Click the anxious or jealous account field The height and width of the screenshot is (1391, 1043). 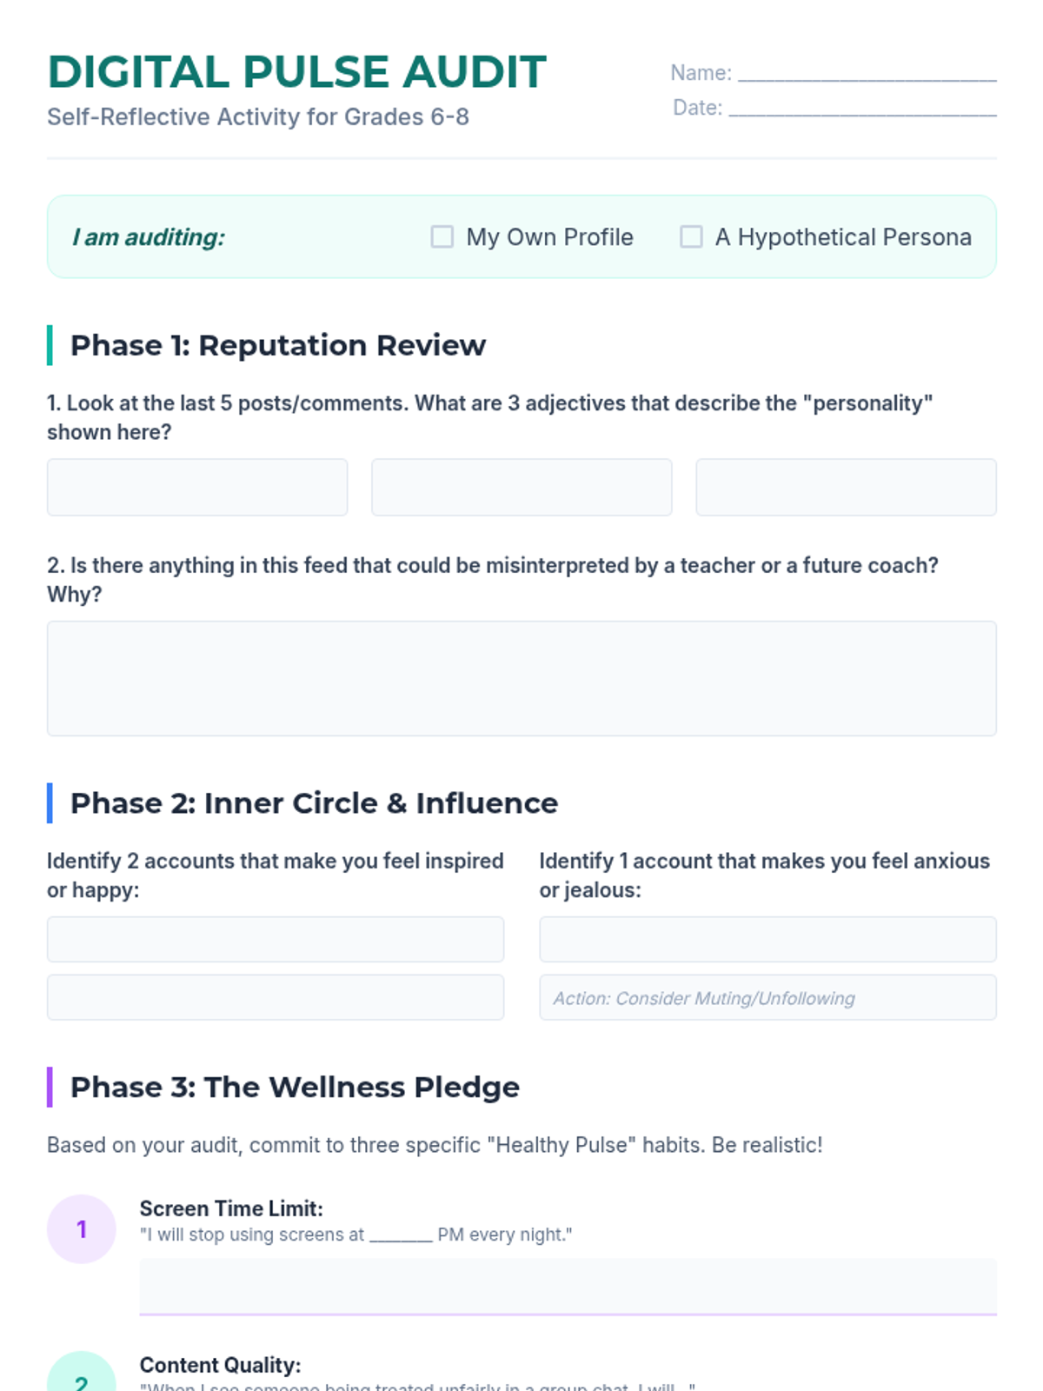tap(767, 939)
